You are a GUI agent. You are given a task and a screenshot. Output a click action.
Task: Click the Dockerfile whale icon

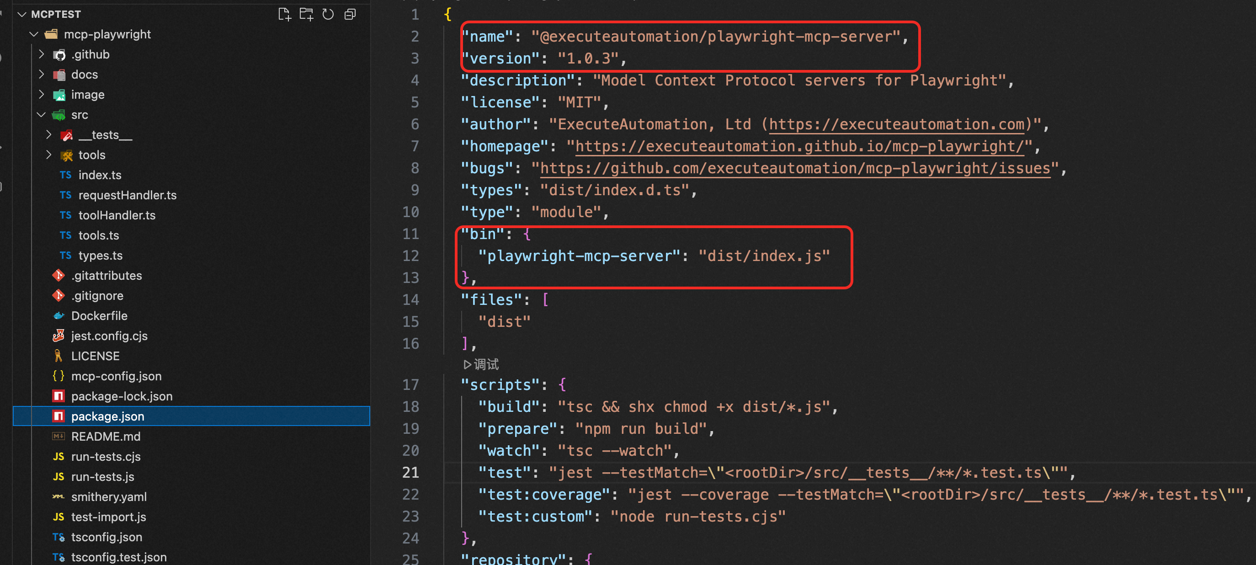[x=59, y=316]
